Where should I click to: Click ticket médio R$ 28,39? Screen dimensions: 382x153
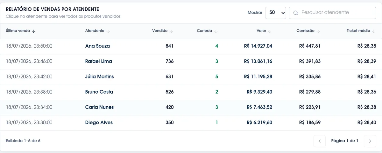(367, 61)
